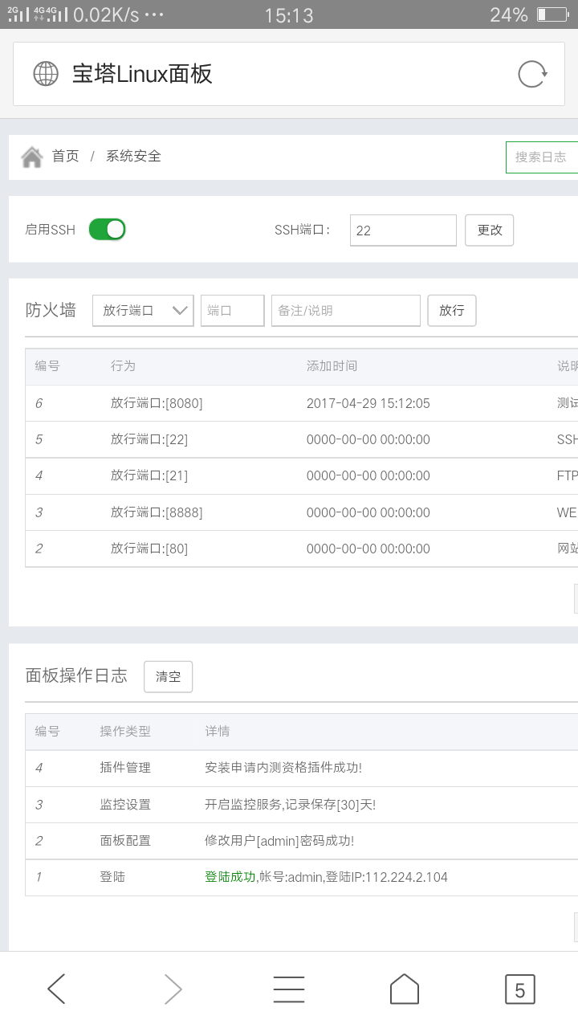Click the 详情 column header
The width and height of the screenshot is (578, 1028).
(218, 732)
